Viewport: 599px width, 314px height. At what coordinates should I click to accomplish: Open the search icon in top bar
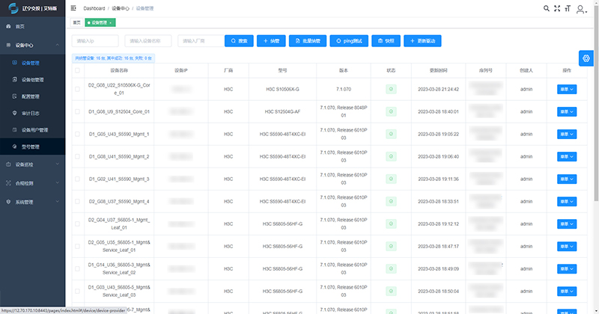547,8
